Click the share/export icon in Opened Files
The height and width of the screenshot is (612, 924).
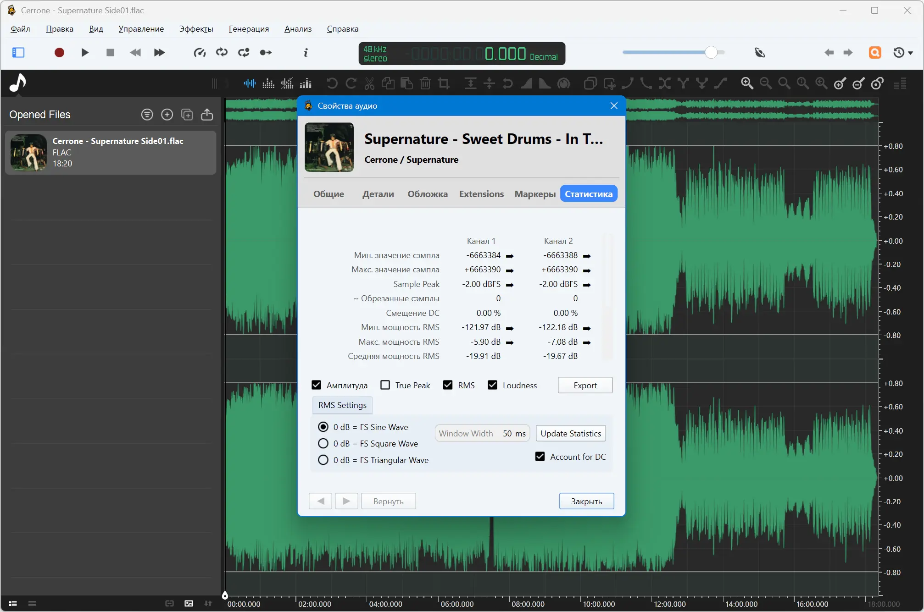pyautogui.click(x=207, y=115)
